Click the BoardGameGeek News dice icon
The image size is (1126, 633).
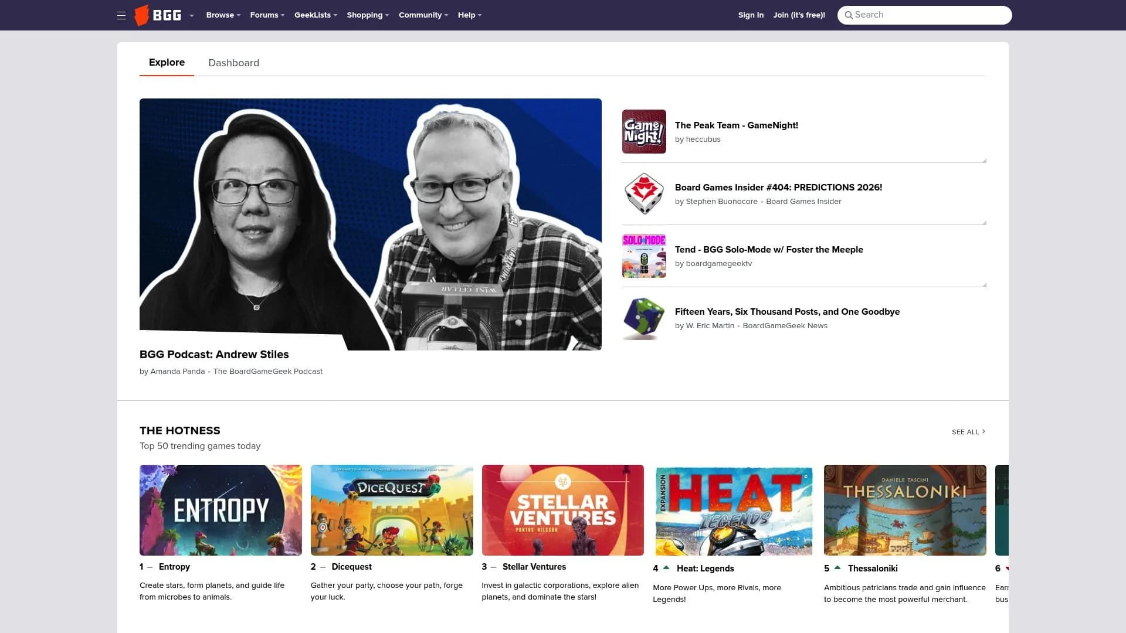(644, 318)
